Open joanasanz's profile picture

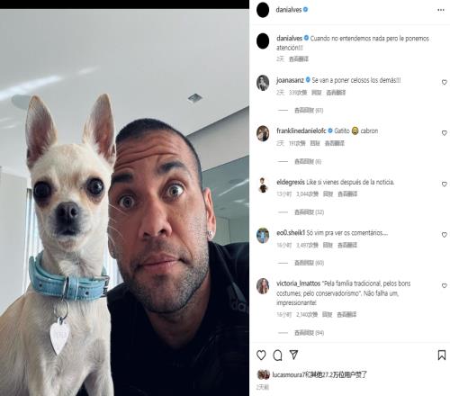click(x=263, y=83)
